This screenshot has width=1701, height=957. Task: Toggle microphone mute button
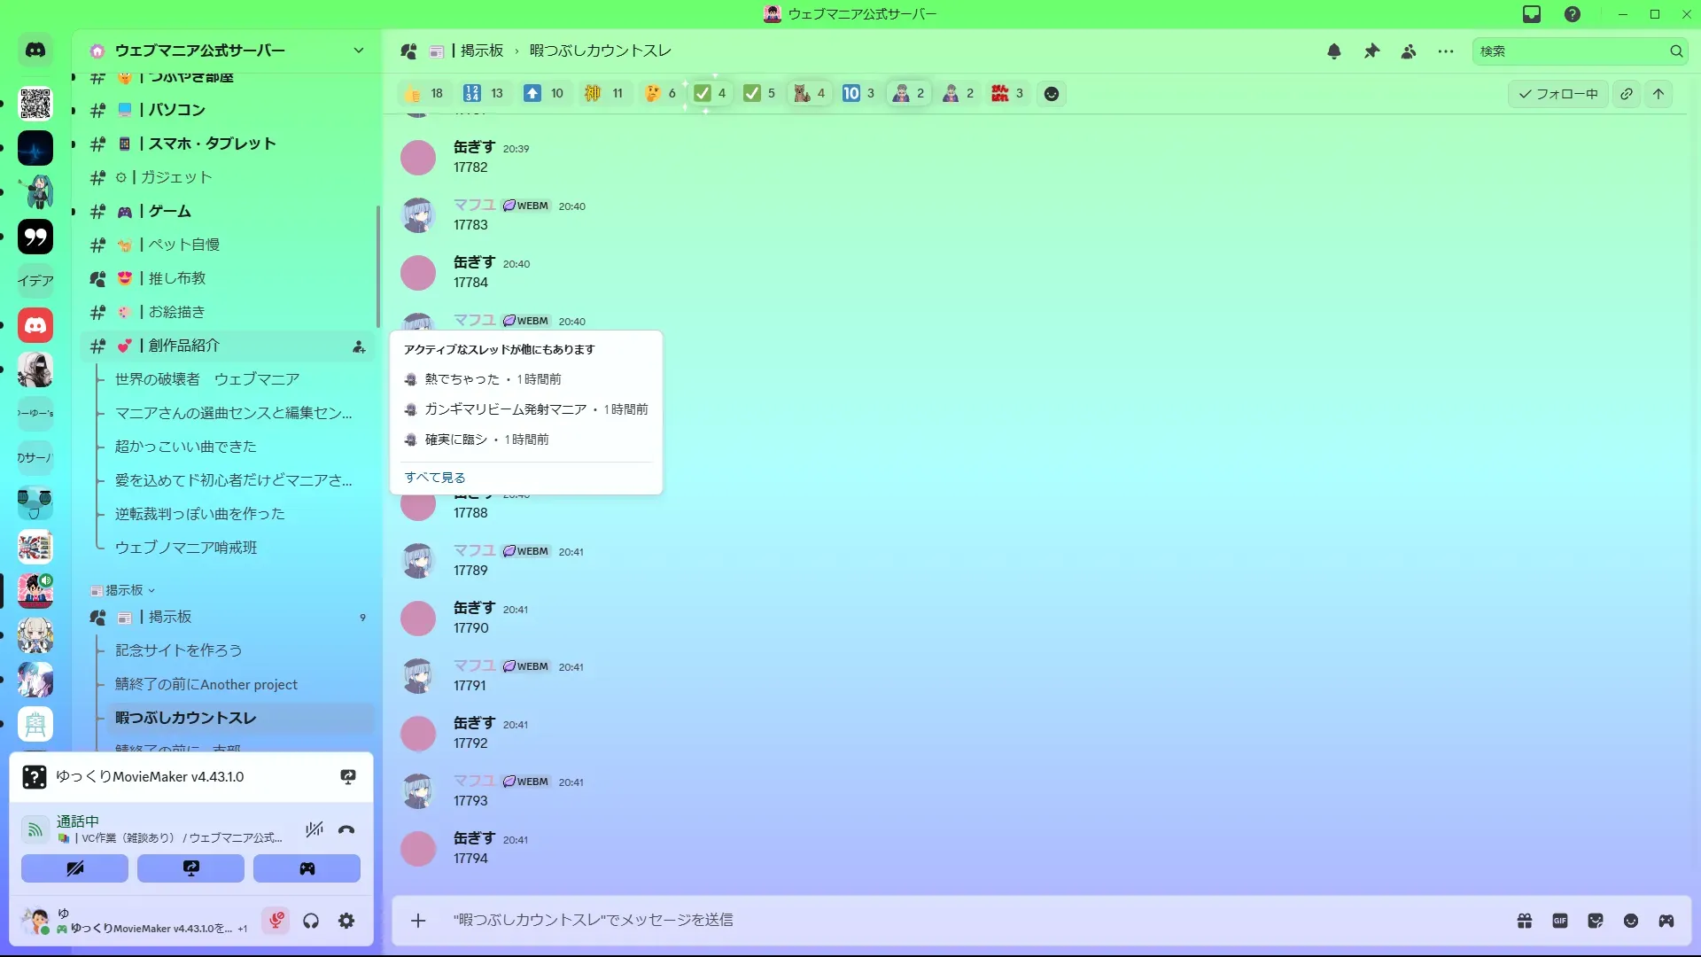[x=276, y=922]
